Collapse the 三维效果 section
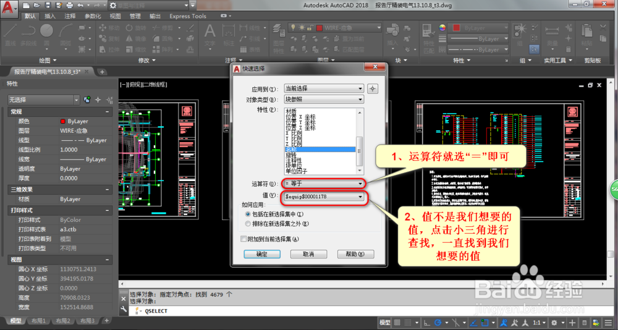The image size is (618, 330). tap(107, 190)
